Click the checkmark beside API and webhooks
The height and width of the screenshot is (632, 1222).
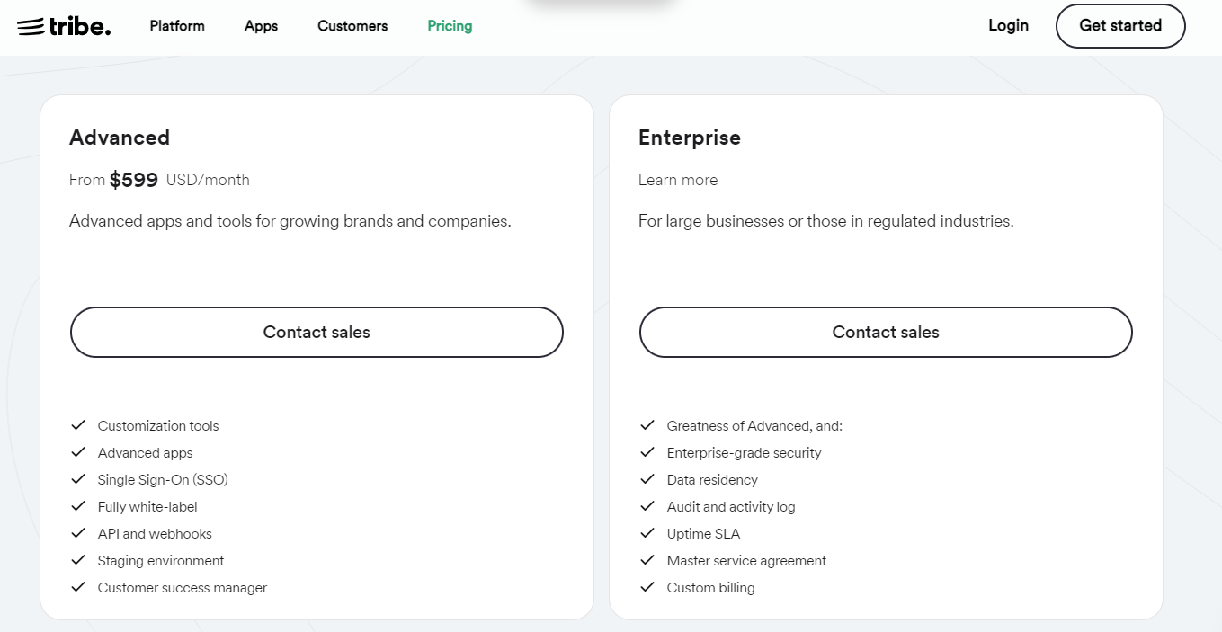click(78, 533)
